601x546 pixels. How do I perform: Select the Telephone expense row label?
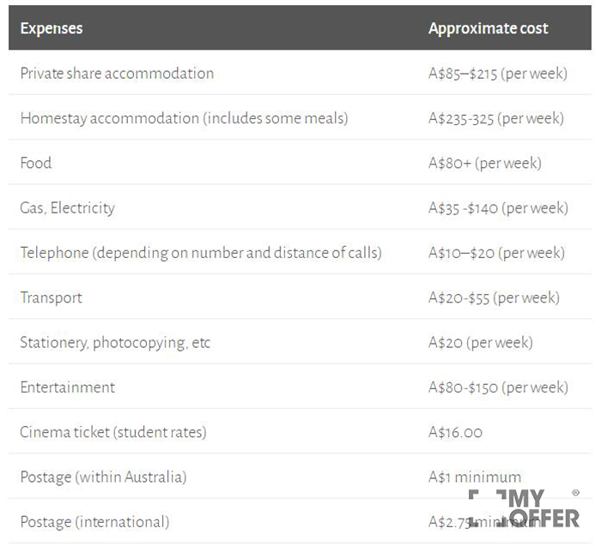point(201,253)
